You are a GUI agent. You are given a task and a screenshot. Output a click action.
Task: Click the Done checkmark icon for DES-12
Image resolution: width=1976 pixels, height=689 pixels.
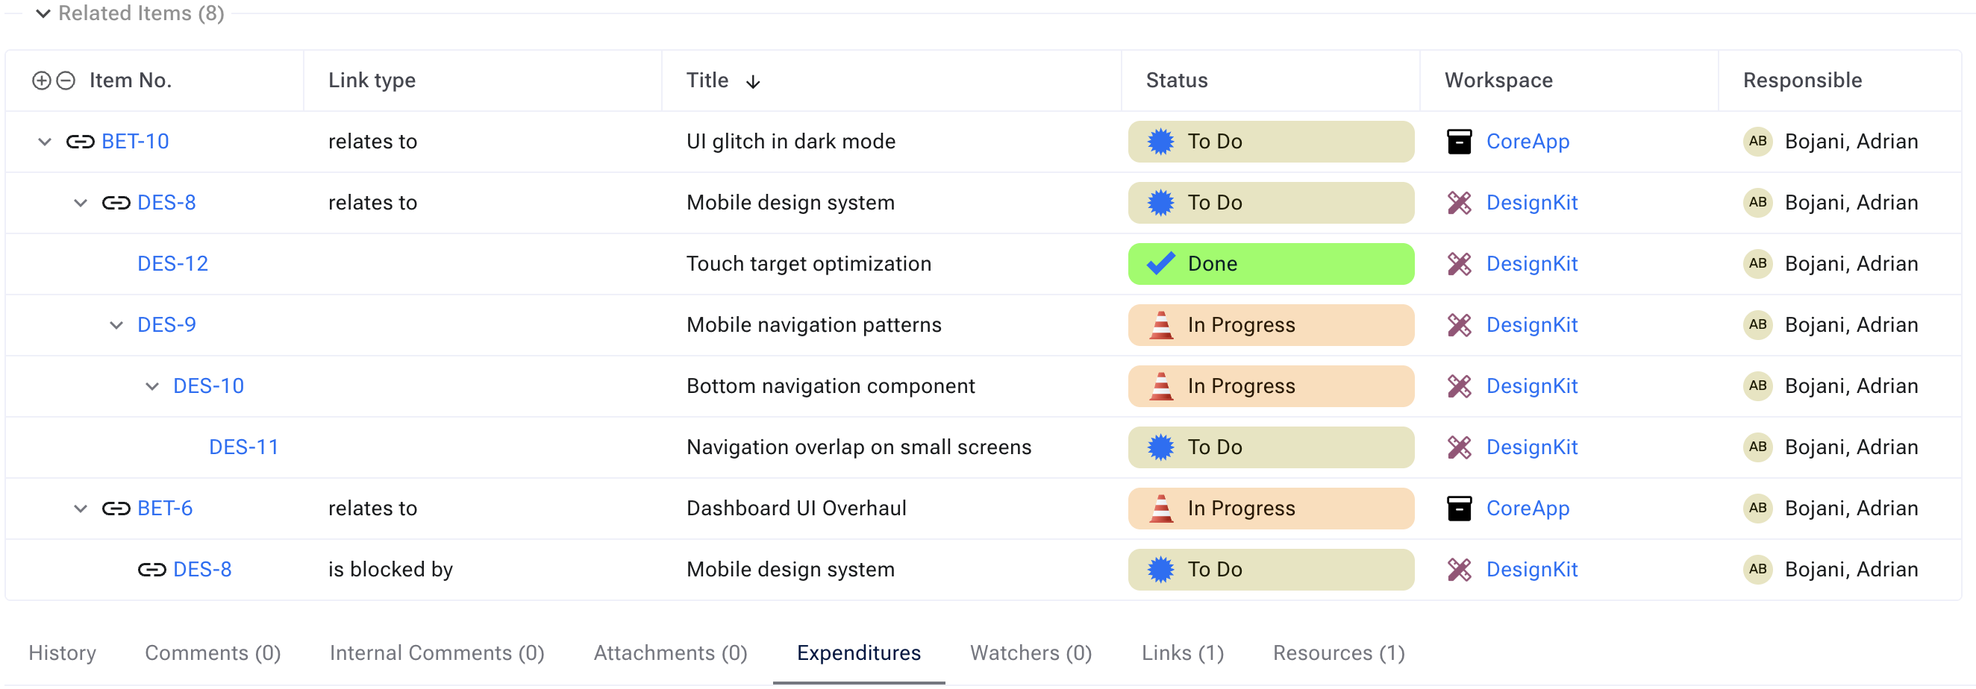point(1160,265)
